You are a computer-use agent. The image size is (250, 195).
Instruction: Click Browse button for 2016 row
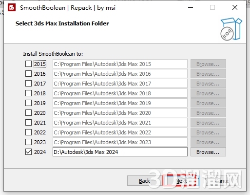(x=208, y=74)
